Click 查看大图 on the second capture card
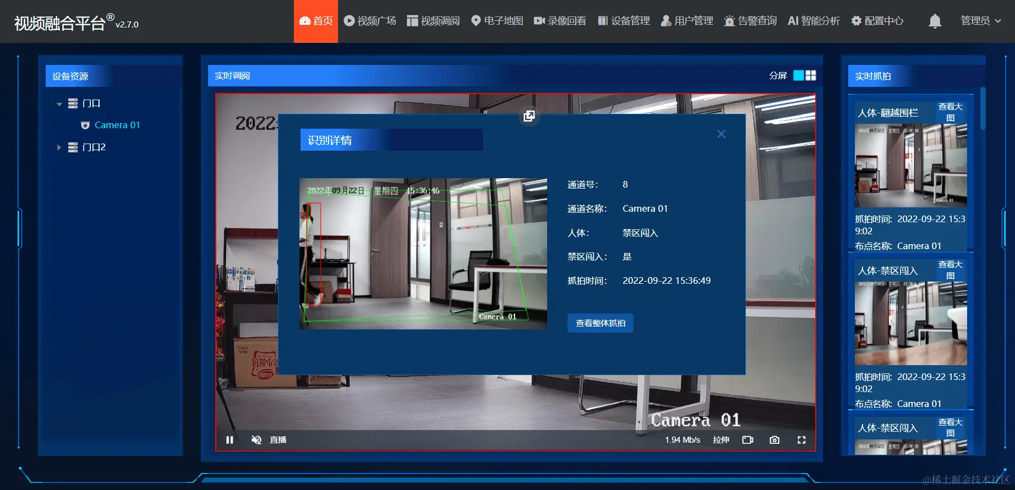 [x=950, y=270]
